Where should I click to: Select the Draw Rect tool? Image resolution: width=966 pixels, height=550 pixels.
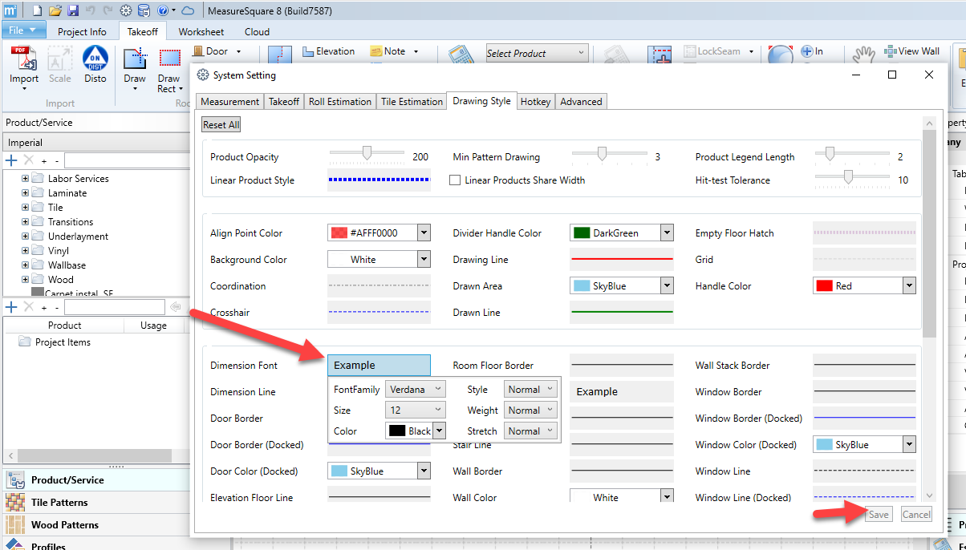pos(169,71)
